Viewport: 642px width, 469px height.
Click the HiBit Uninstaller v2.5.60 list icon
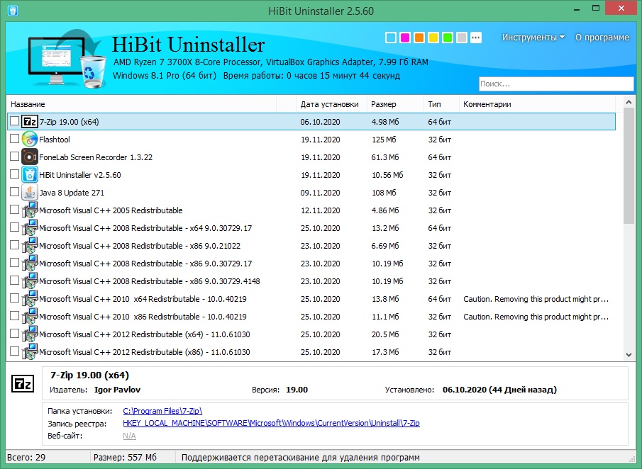coord(29,174)
